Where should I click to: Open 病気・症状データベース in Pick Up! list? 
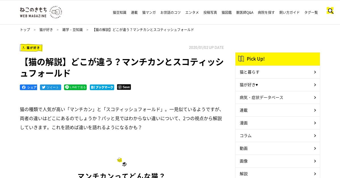coord(278,97)
